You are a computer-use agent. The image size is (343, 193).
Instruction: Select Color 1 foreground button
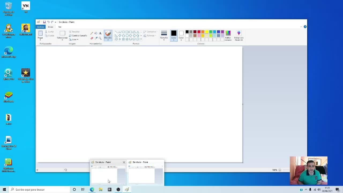pos(174,35)
